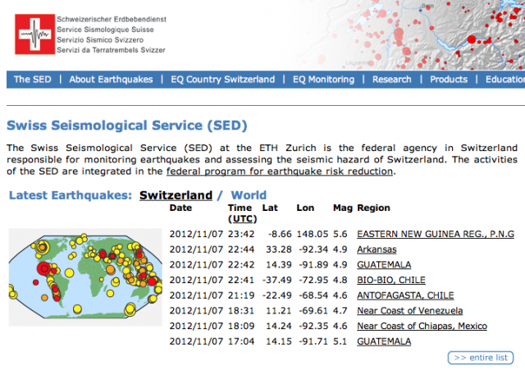Click the Switzerland seismicity banner map

click(410, 34)
